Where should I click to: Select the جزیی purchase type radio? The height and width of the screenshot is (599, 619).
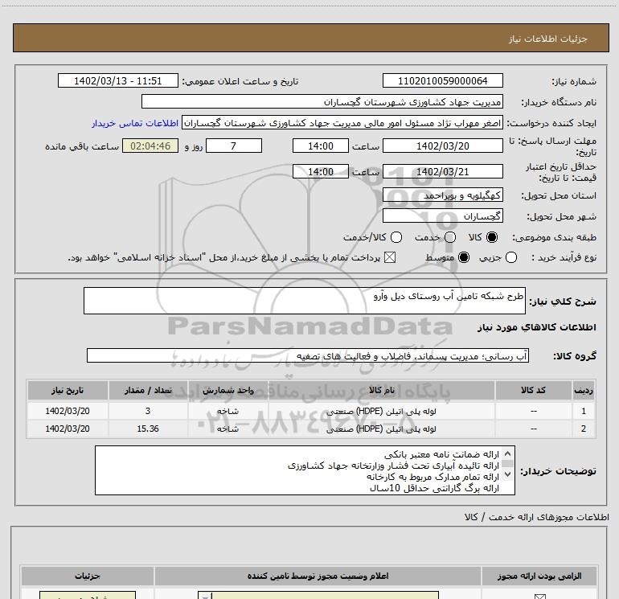tap(511, 257)
